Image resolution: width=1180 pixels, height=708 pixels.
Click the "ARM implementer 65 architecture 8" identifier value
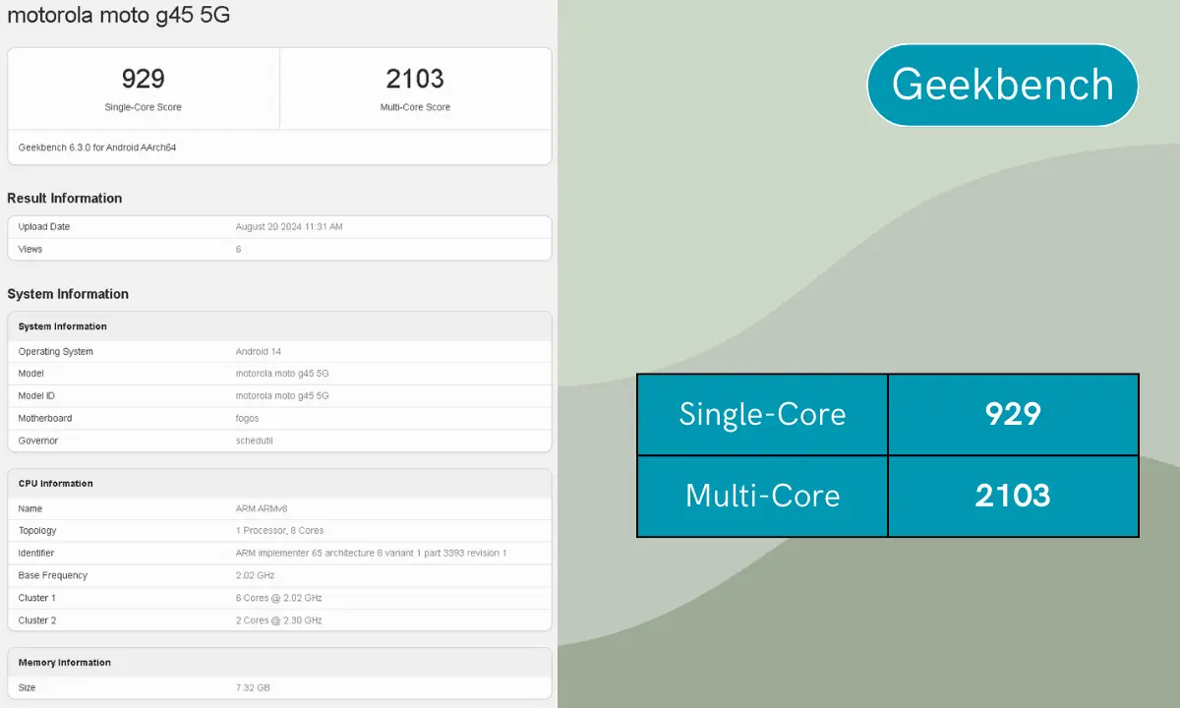tap(371, 554)
